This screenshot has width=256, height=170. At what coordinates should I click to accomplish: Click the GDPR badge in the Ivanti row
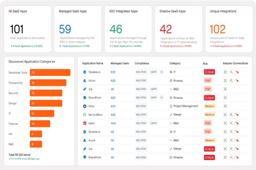[x=154, y=123]
